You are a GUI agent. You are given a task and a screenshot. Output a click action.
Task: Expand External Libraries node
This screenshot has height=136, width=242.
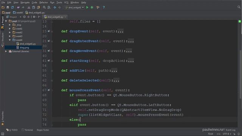[x=6, y=51]
